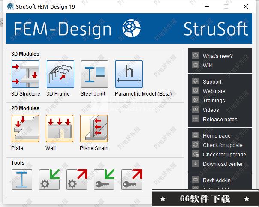
Task: Click the Wall label text
Action: pos(51,148)
